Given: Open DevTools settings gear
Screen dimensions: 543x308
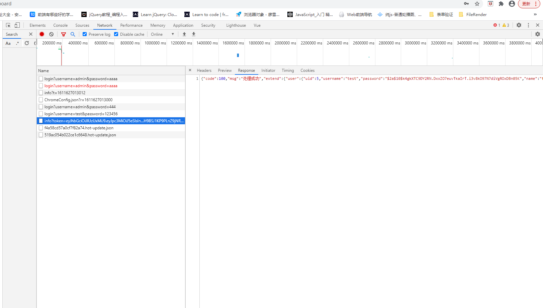Looking at the screenshot, I should click(519, 25).
